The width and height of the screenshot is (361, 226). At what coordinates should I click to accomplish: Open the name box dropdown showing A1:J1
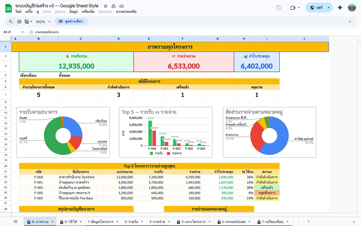coord(22,32)
